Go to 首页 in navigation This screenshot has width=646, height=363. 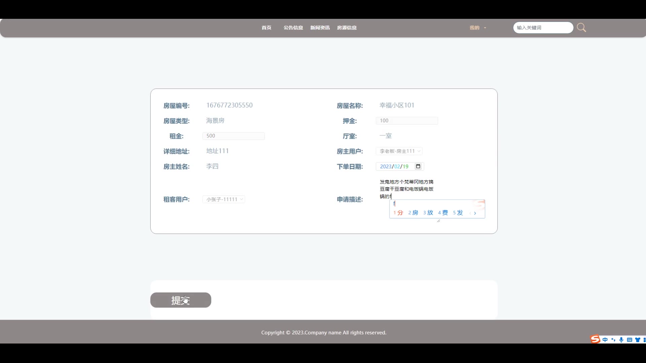tap(266, 28)
